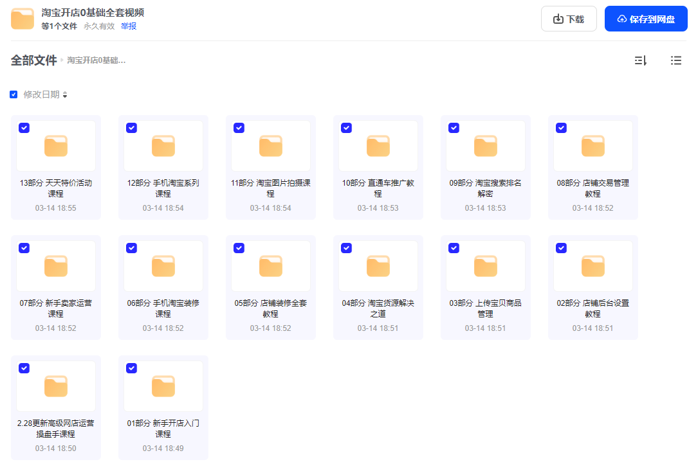Uncheck the 05部分 店铺装修全套 folder checkbox
Image resolution: width=698 pixels, height=462 pixels.
239,248
